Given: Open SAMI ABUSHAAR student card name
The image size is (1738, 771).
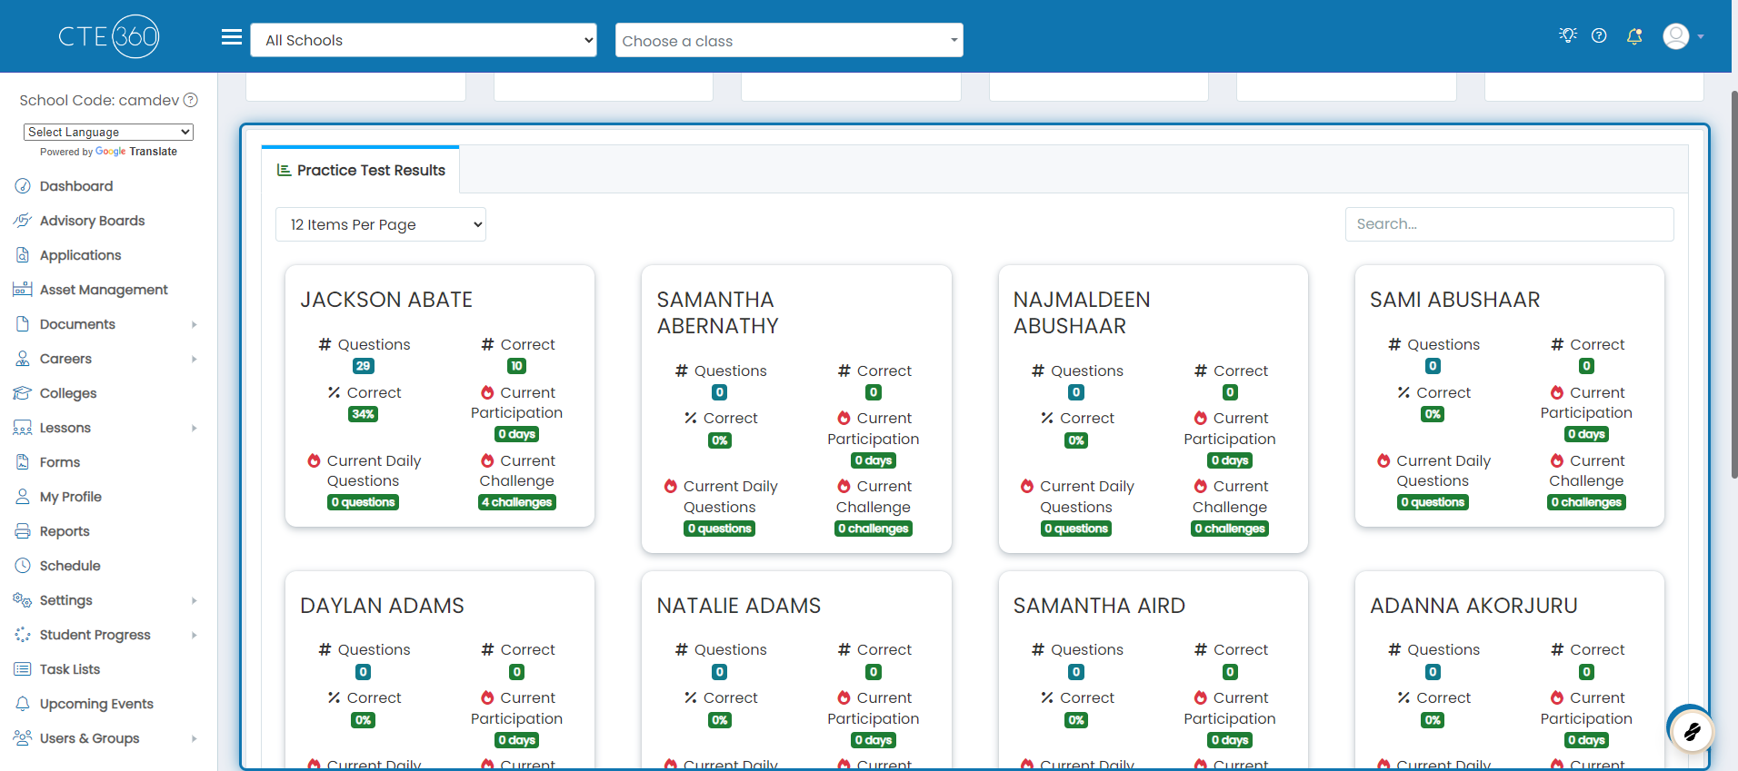Looking at the screenshot, I should (1455, 300).
